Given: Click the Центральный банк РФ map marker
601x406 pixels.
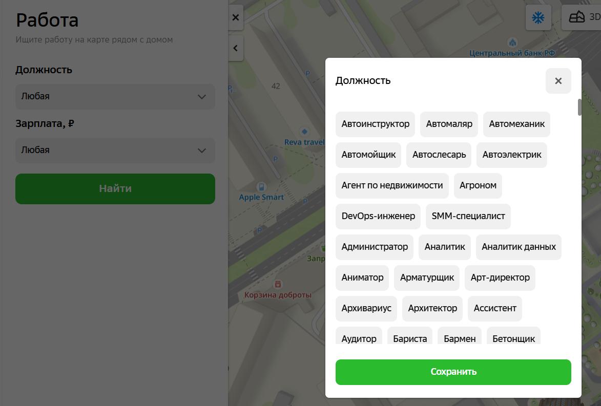Looking at the screenshot, I should point(512,42).
